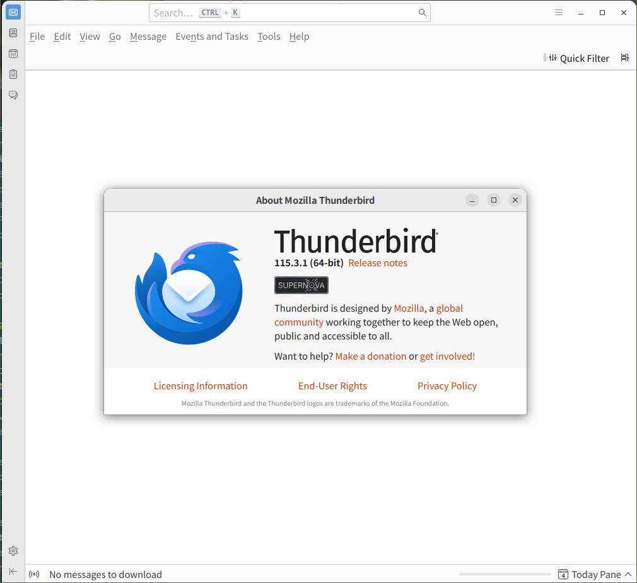Screen dimensions: 637x583
Task: Open the message list display options
Action: [624, 58]
